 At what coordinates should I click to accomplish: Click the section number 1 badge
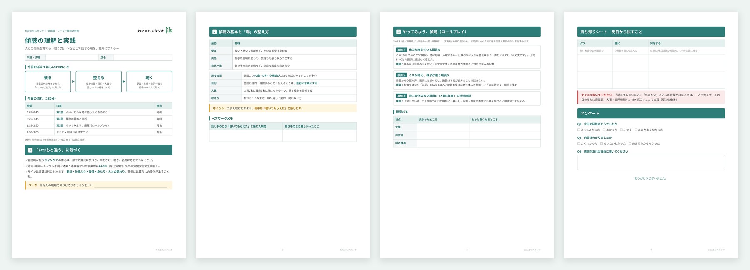(x=30, y=150)
